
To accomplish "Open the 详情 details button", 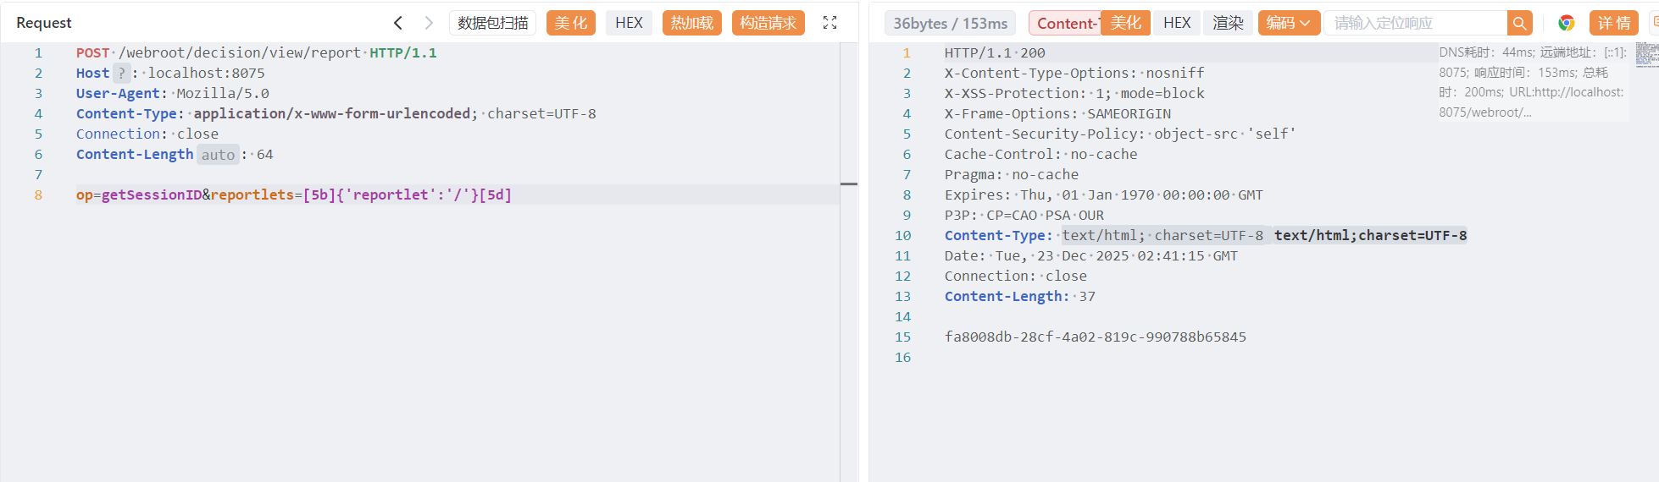I will 1613,23.
